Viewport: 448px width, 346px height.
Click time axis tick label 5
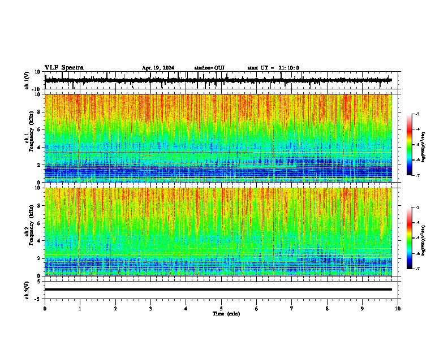point(221,309)
